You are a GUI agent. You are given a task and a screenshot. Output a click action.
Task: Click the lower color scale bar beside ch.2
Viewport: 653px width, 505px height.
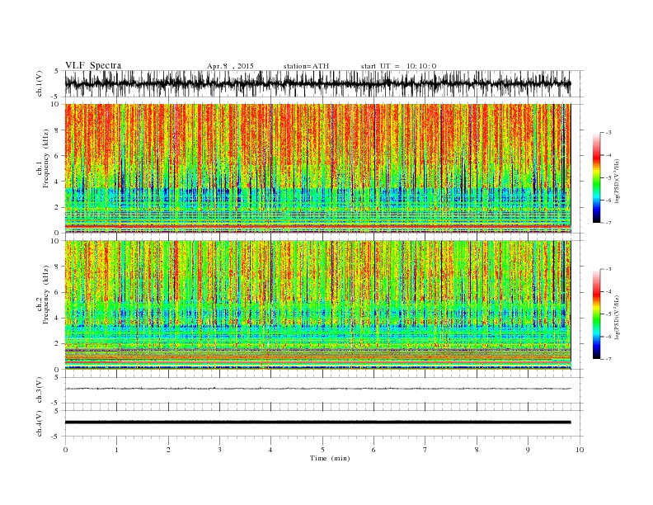click(x=596, y=314)
